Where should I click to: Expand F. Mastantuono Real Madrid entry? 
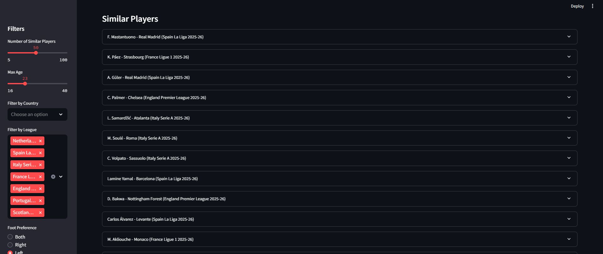pyautogui.click(x=339, y=37)
